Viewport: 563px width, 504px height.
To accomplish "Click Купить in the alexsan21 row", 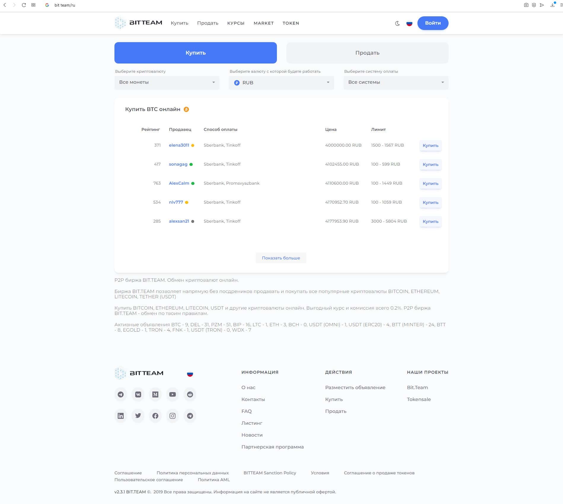I will coord(430,221).
